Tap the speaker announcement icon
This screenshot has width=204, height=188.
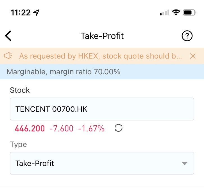point(8,56)
